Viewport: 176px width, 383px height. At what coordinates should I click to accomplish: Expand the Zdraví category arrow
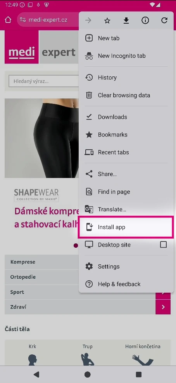pos(163,307)
